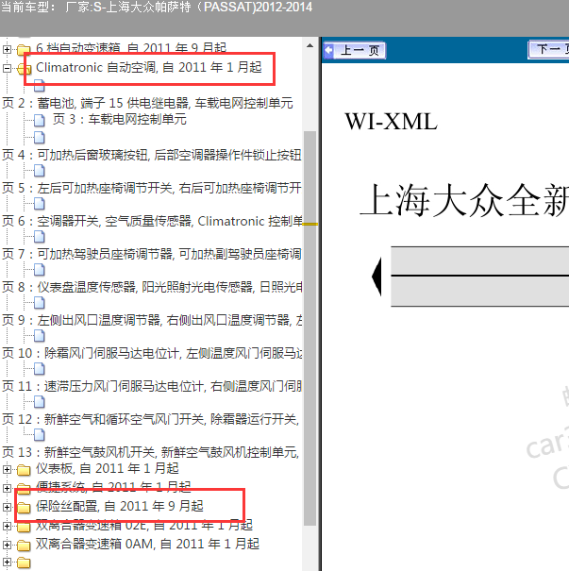569x571 pixels.
Task: Open 页 10：除霜风门伺服马达电位计
Action: [152, 353]
